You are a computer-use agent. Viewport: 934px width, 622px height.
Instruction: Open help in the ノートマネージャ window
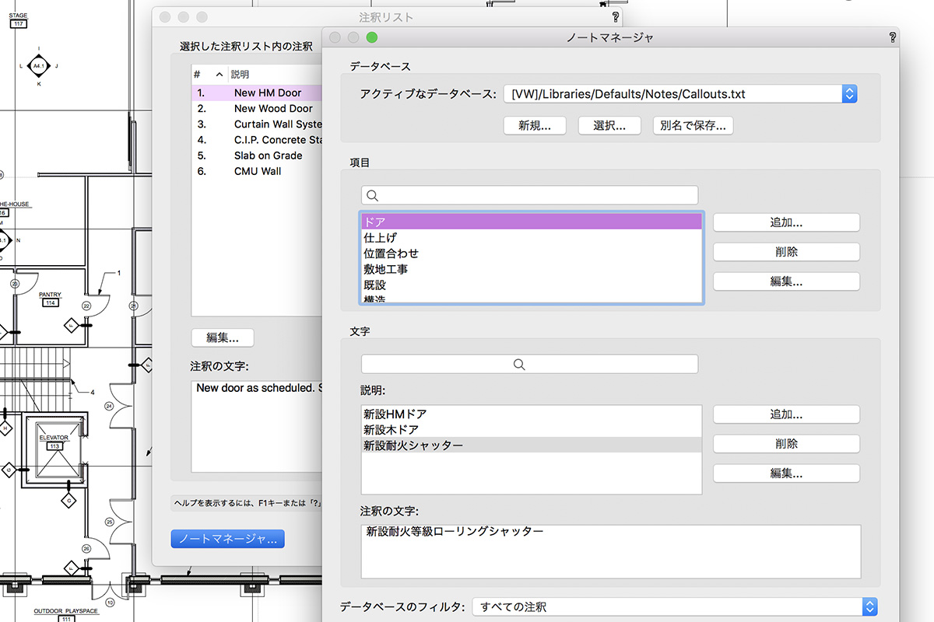click(892, 37)
